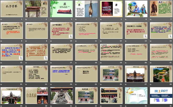Choose slide 5 with the red stage curtain
Image resolution: width=173 pixels, height=107 pixels.
click(x=111, y=9)
